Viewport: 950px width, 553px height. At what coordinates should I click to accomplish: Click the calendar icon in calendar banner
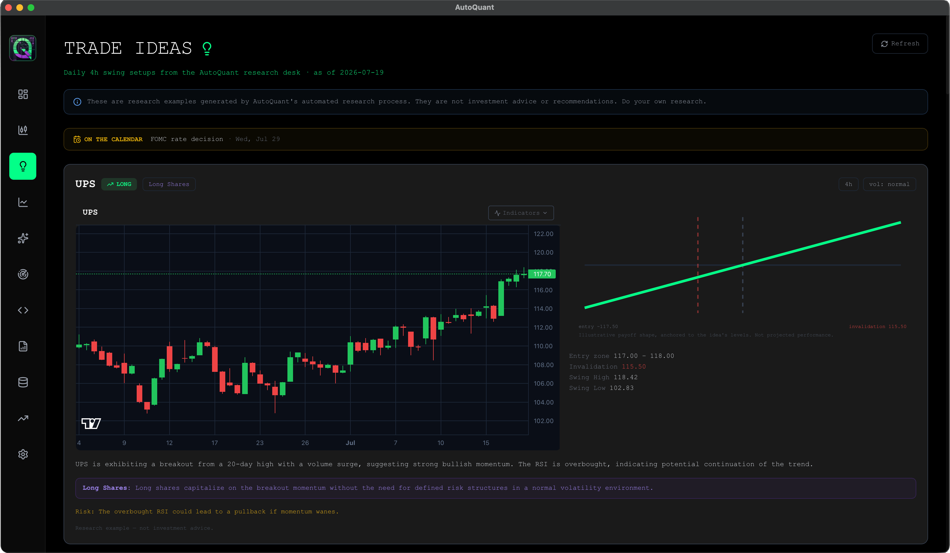(x=77, y=139)
